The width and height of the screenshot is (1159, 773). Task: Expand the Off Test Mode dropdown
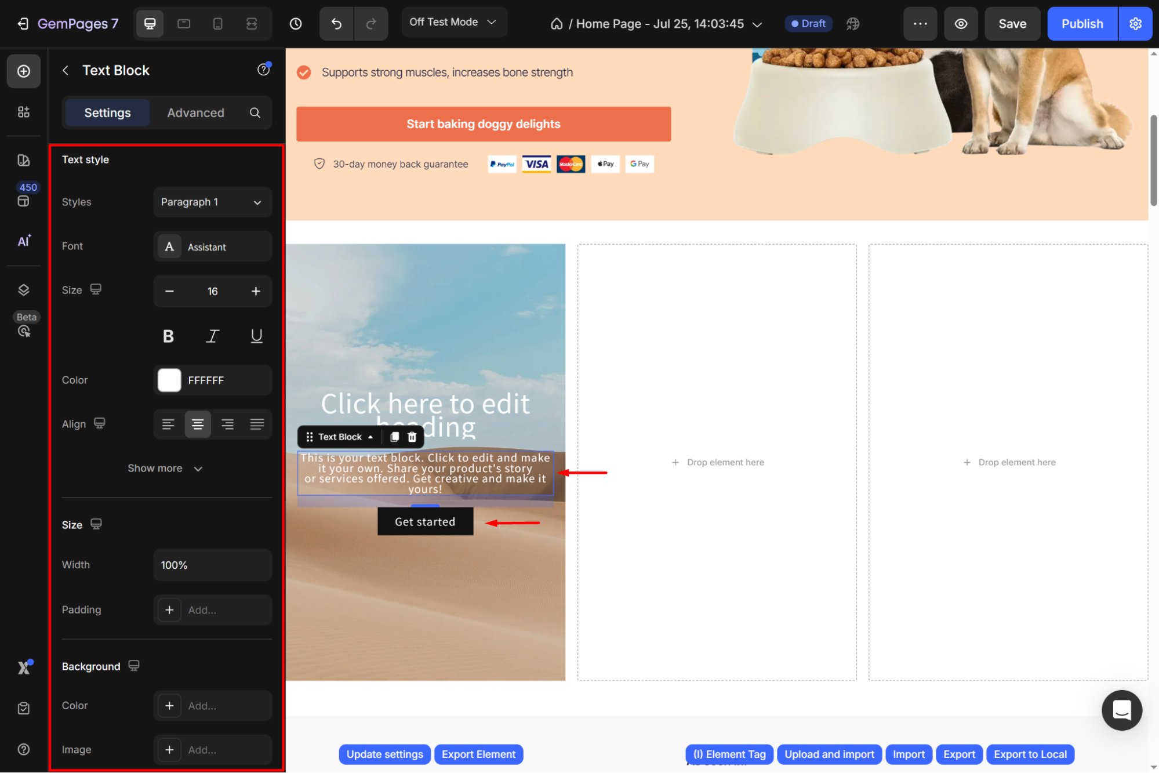click(x=454, y=22)
